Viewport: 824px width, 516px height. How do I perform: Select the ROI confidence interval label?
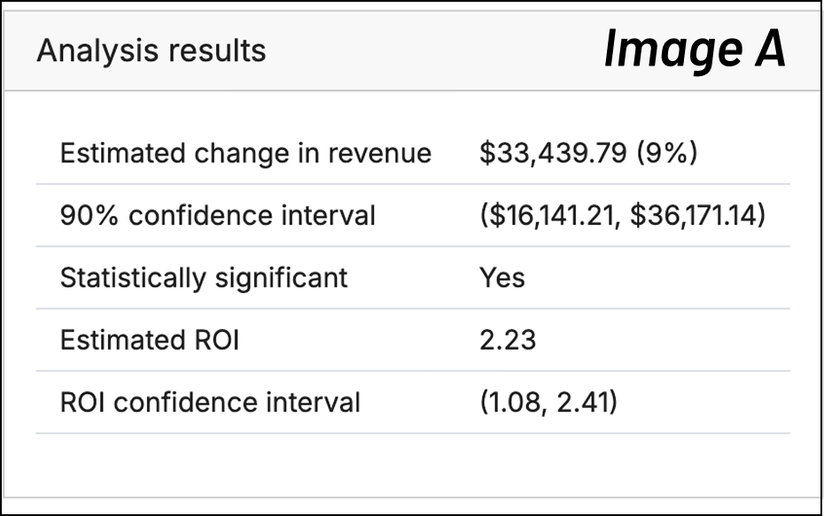(x=210, y=403)
